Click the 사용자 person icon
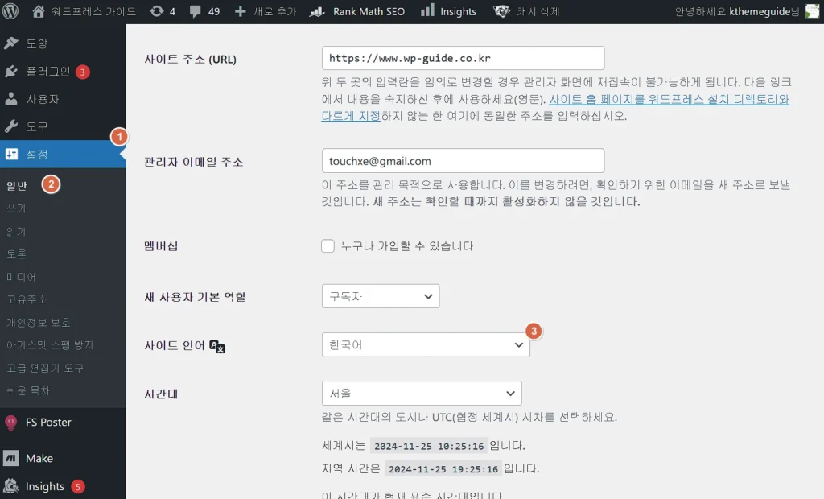 [11, 99]
